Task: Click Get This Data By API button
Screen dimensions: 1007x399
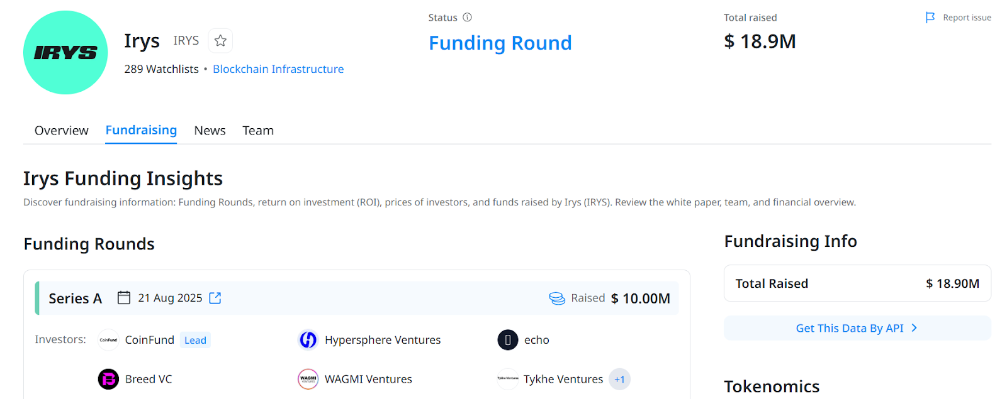Action: pos(857,328)
